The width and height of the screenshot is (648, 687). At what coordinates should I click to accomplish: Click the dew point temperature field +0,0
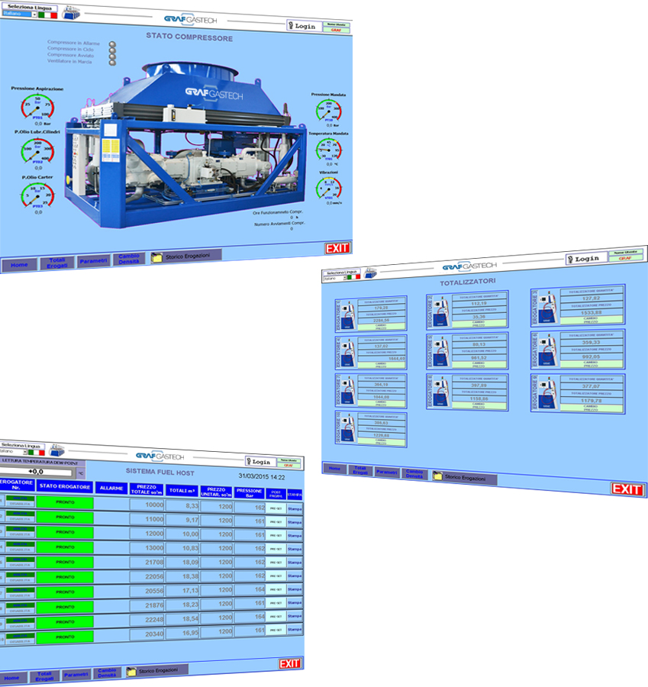pos(36,472)
